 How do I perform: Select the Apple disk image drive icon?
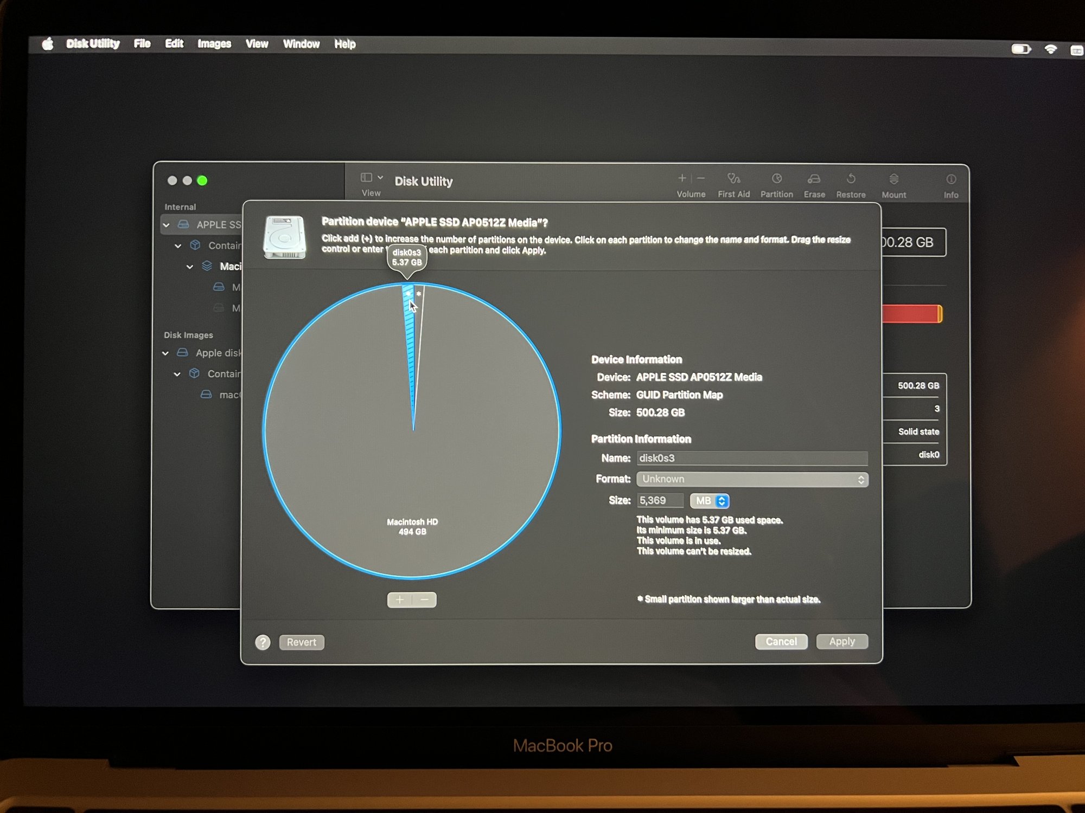(183, 352)
